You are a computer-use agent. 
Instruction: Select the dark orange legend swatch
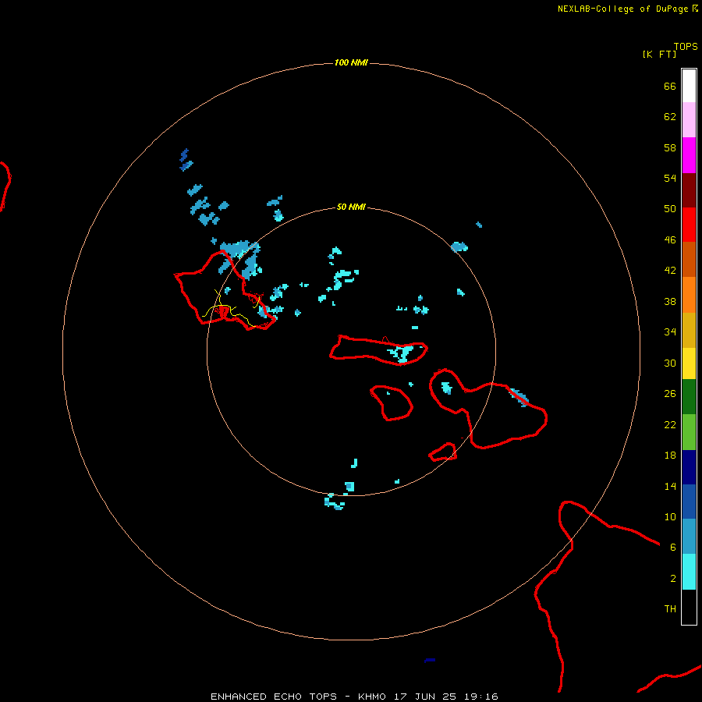click(689, 259)
